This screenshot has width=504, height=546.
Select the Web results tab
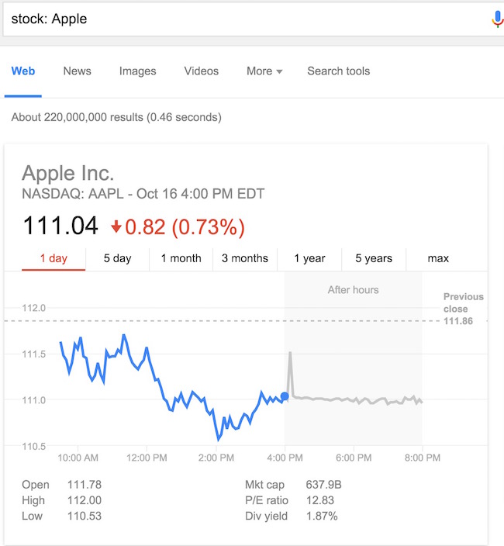coord(23,71)
